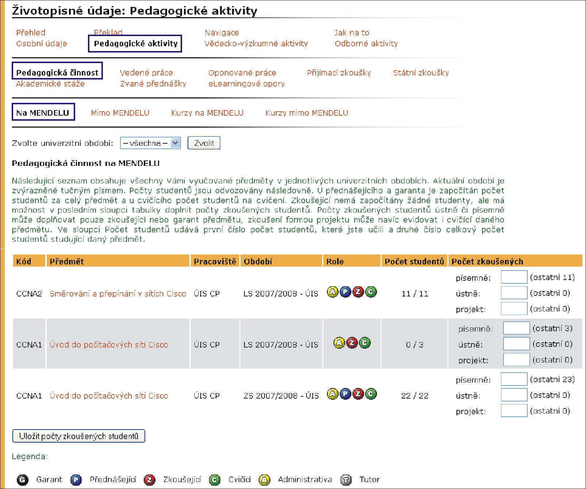This screenshot has width=586, height=489.
Task: Click Administrativa role icon in CCNA2 row
Action: pos(332,292)
